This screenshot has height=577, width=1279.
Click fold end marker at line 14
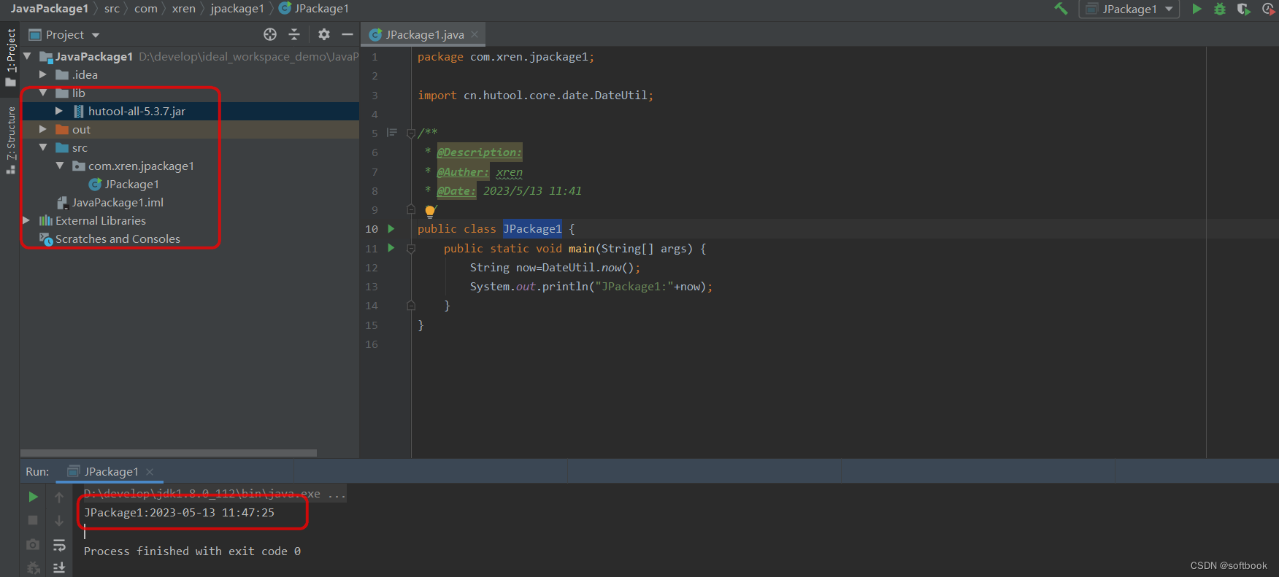[x=411, y=306]
